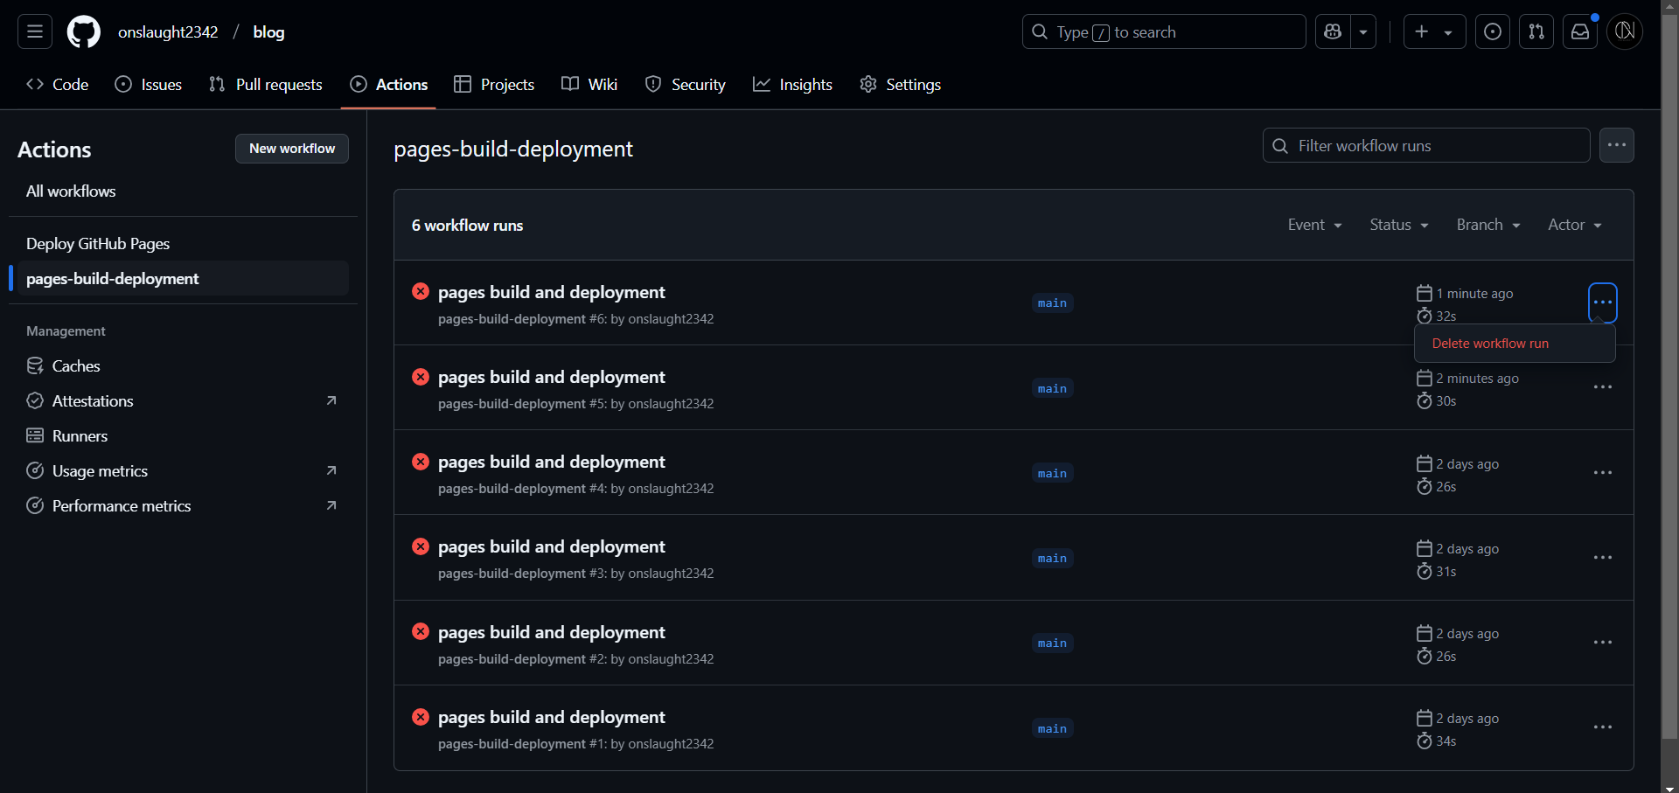Open the blog repository link
The image size is (1679, 793).
(268, 31)
